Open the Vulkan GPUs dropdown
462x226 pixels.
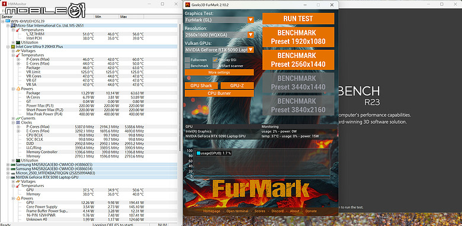coord(219,50)
